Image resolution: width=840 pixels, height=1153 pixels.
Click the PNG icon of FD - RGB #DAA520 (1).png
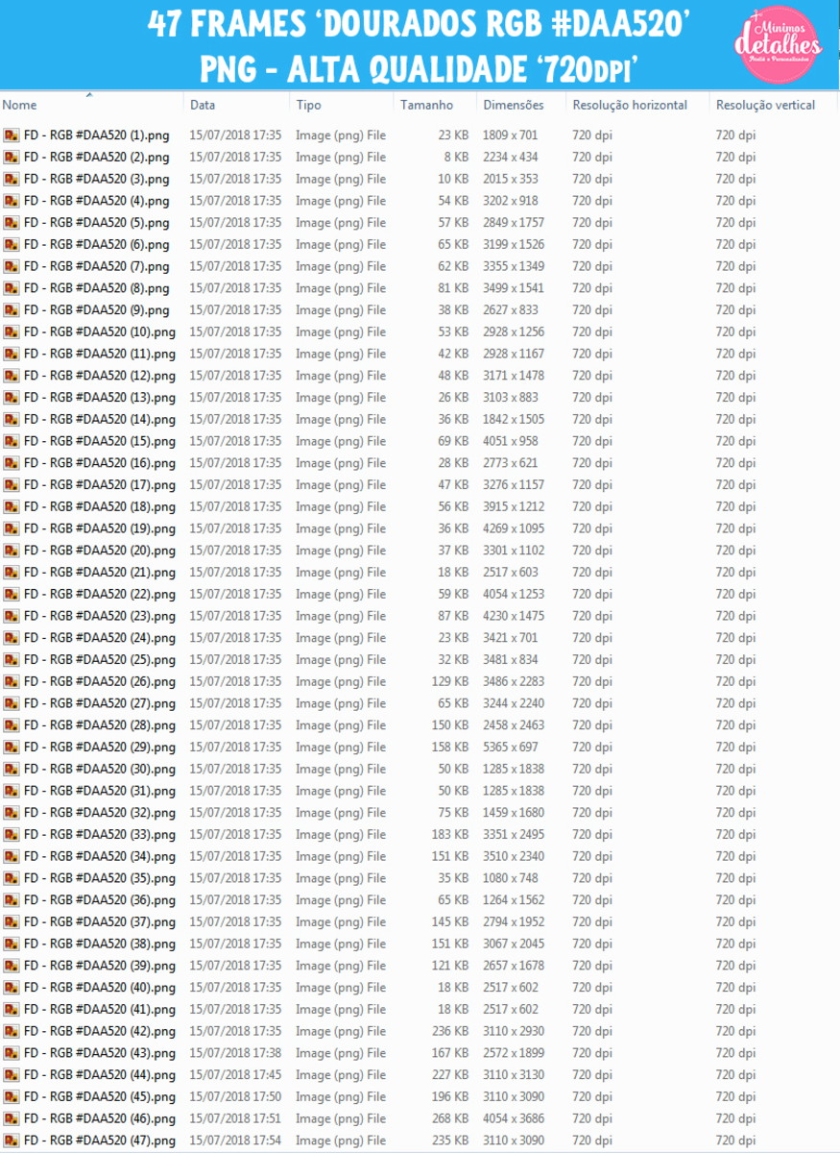[x=12, y=135]
